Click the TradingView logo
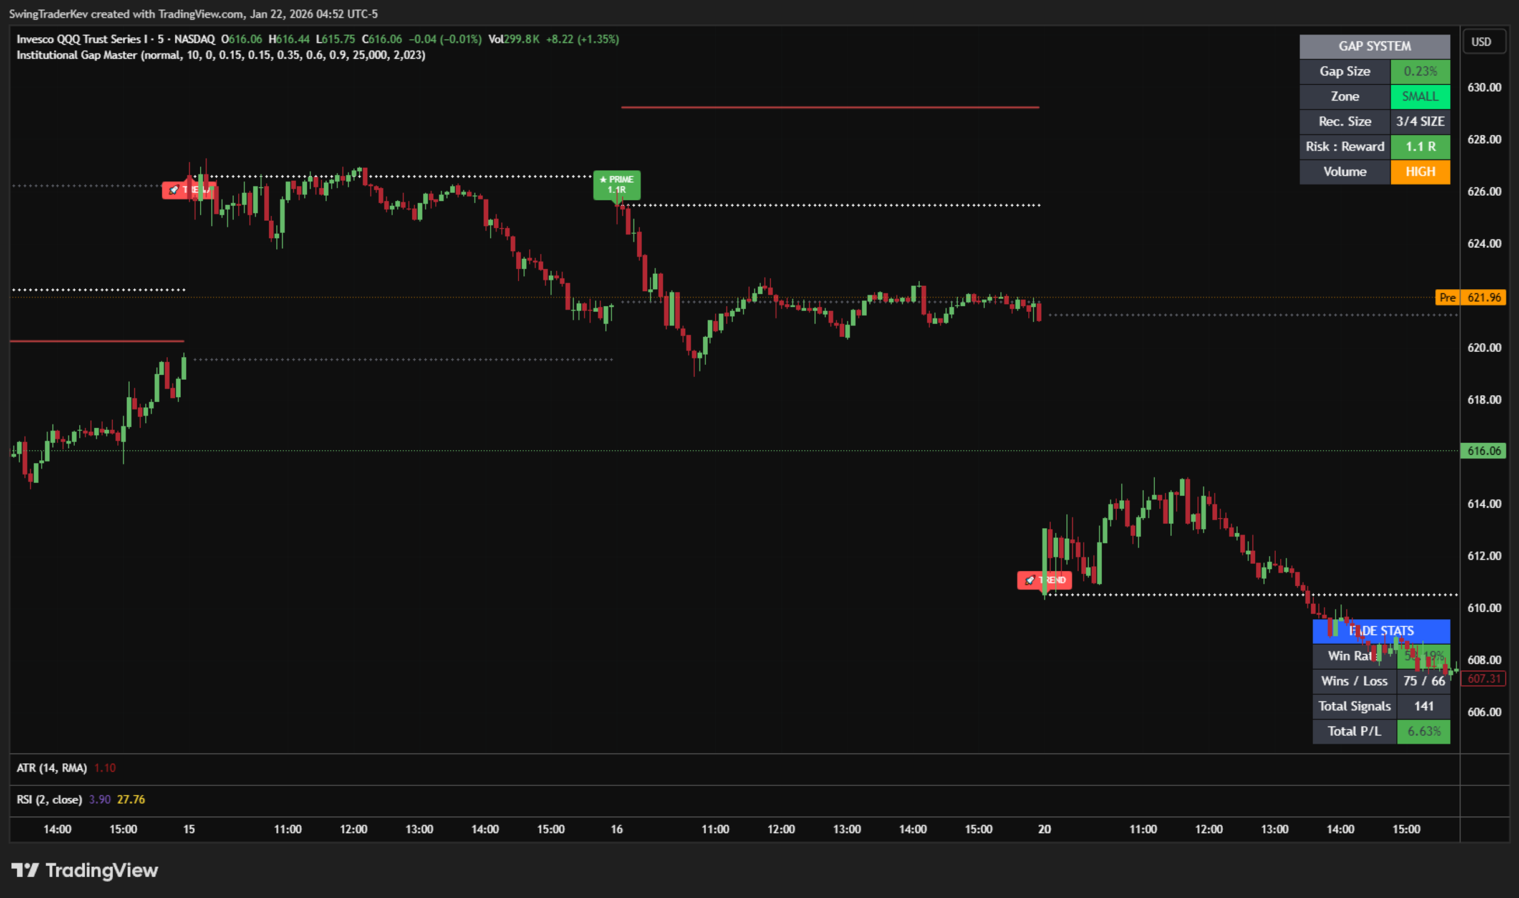Image resolution: width=1519 pixels, height=898 pixels. click(x=85, y=870)
